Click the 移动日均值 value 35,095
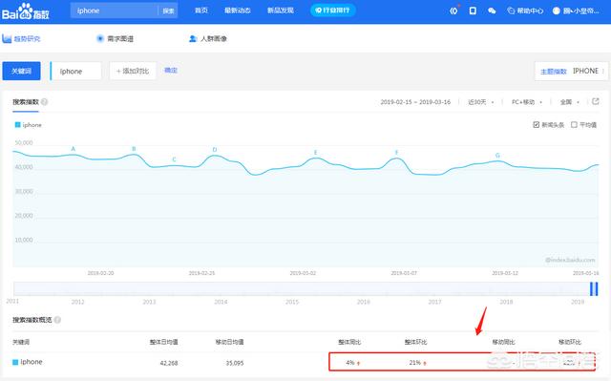This screenshot has height=381, width=611. coord(235,363)
